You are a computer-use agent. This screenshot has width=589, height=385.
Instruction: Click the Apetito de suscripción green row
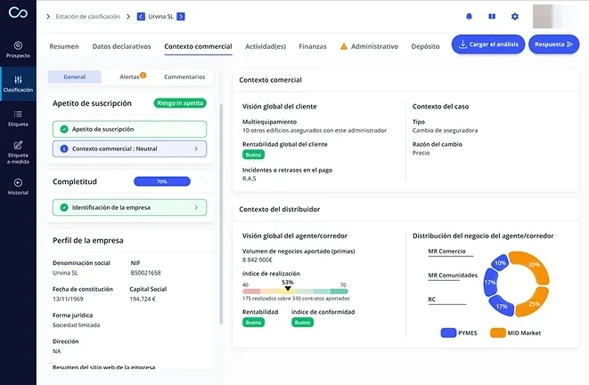point(129,129)
